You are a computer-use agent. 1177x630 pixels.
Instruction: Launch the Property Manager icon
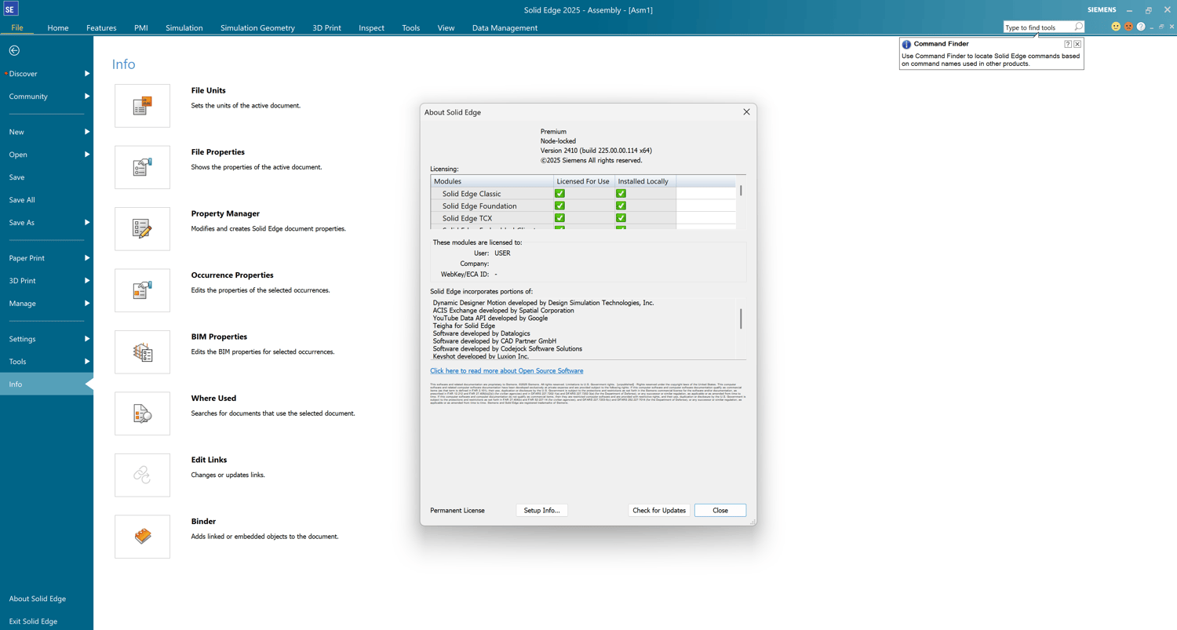pos(142,229)
